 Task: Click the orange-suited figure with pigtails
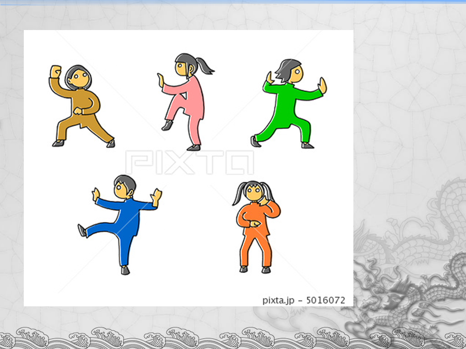256,227
